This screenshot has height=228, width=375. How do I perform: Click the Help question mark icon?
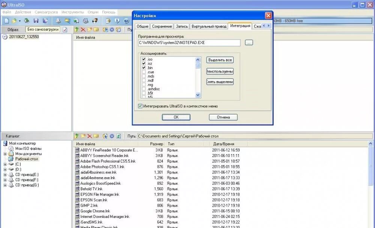[126, 21]
